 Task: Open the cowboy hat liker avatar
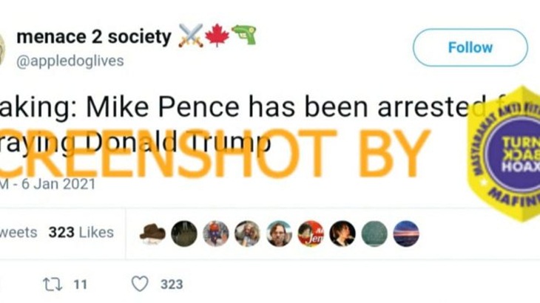point(152,234)
